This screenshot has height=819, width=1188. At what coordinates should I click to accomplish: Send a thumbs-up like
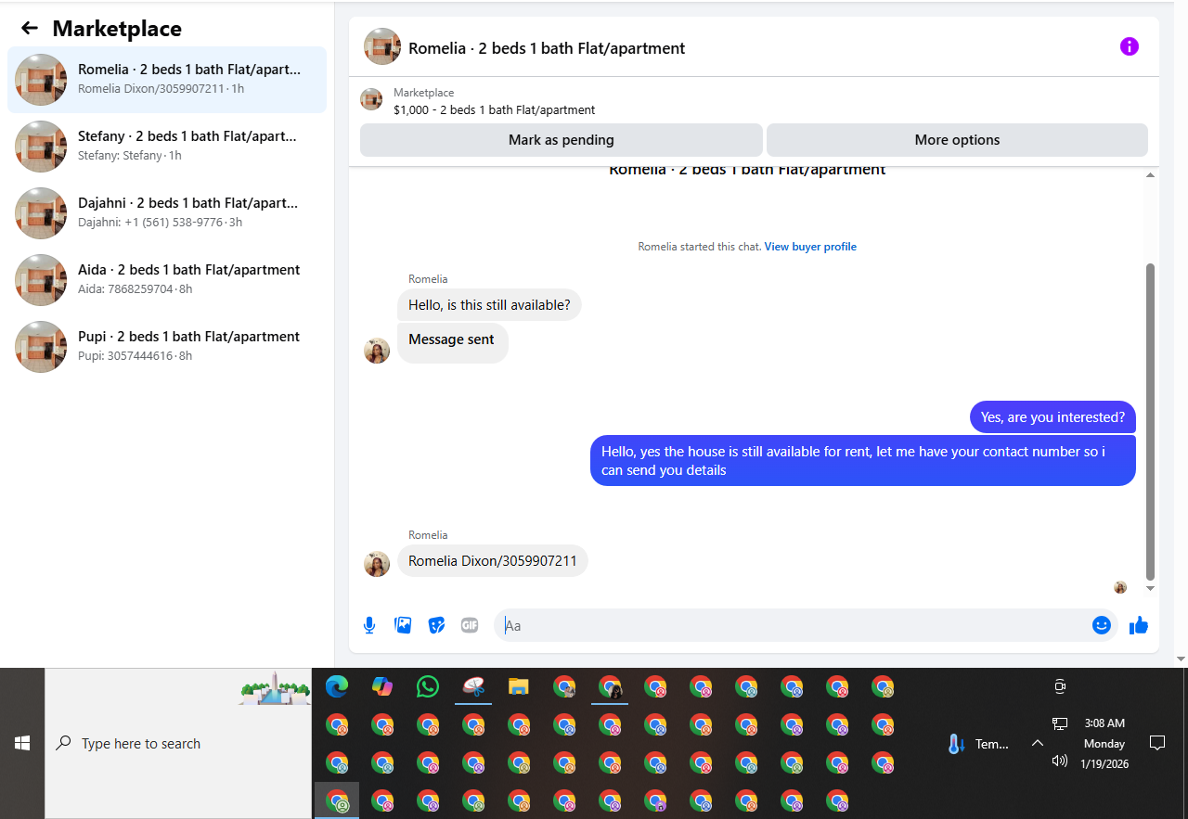coord(1139,625)
